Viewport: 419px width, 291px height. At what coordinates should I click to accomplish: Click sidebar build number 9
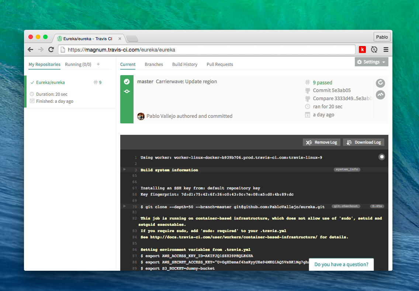(97, 83)
